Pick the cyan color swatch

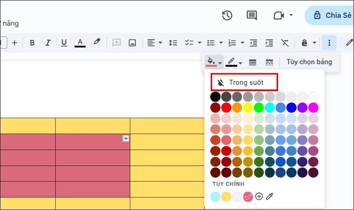coord(270,108)
